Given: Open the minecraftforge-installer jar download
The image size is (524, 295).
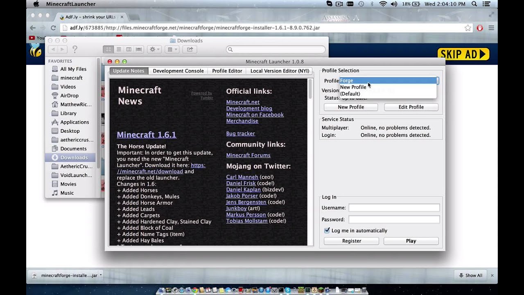Looking at the screenshot, I should pyautogui.click(x=65, y=275).
